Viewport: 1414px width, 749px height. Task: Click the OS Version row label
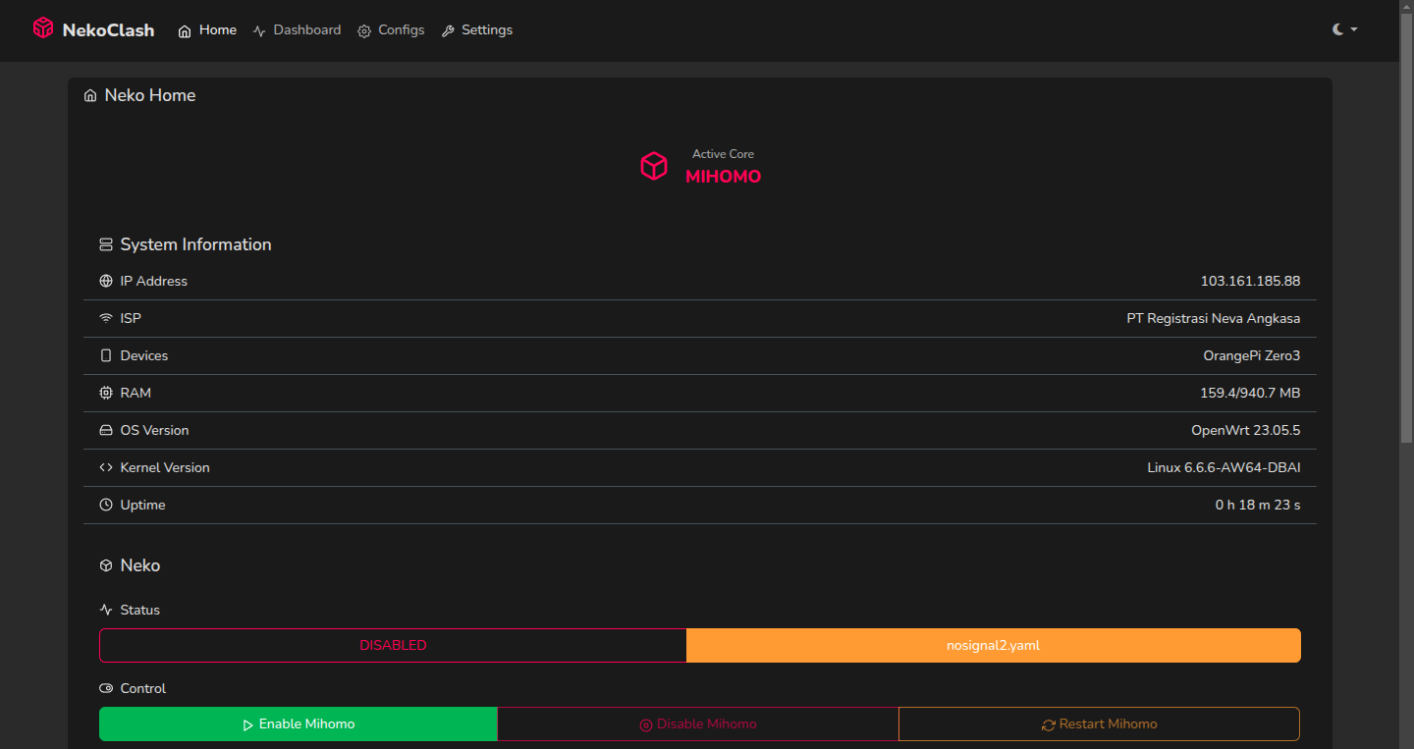[x=155, y=430]
